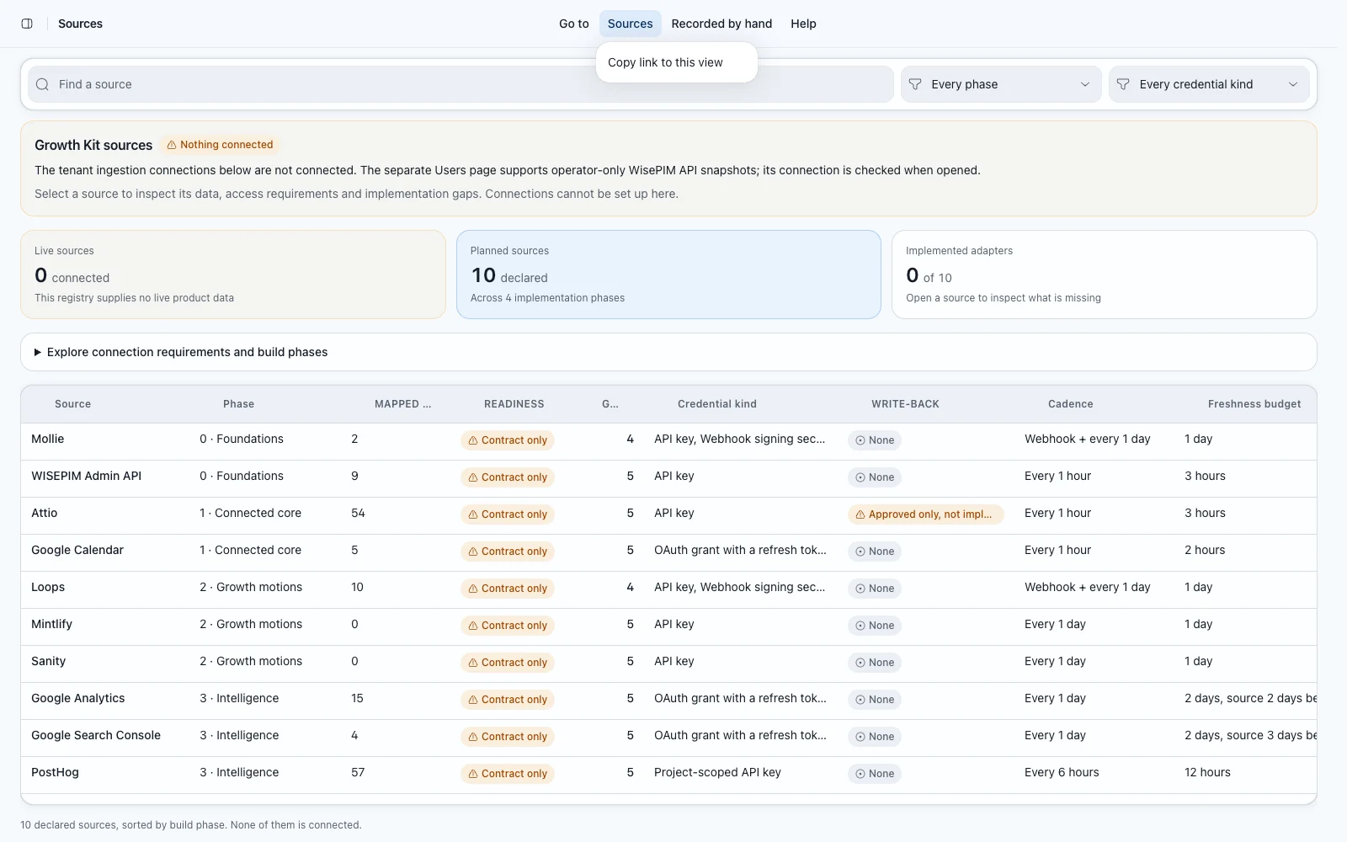
Task: Click the Sources breadcrumb title
Action: 80,24
